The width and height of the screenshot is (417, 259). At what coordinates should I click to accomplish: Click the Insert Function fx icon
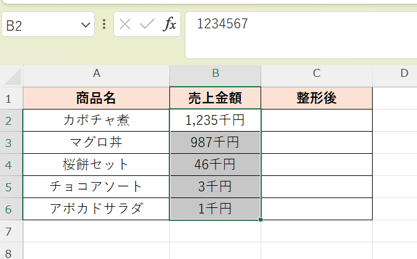coord(169,25)
